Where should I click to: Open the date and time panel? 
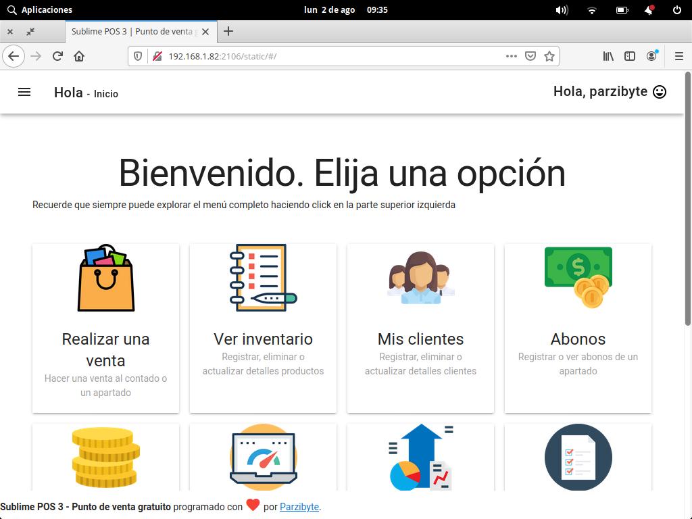point(345,9)
